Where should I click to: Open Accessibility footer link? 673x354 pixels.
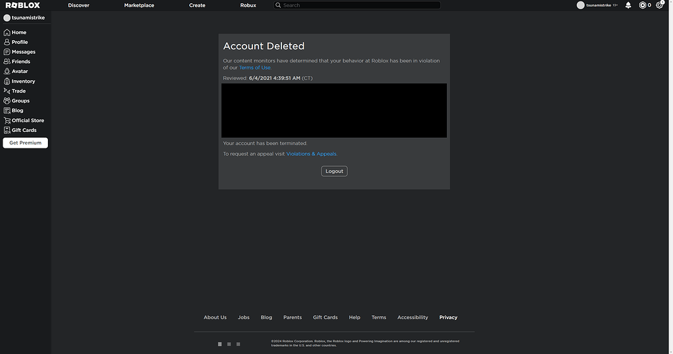point(413,317)
